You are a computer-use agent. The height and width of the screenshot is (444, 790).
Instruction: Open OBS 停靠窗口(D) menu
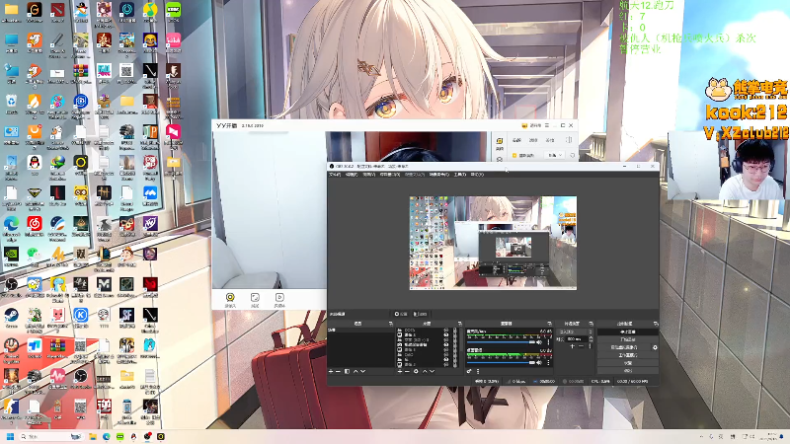point(389,175)
